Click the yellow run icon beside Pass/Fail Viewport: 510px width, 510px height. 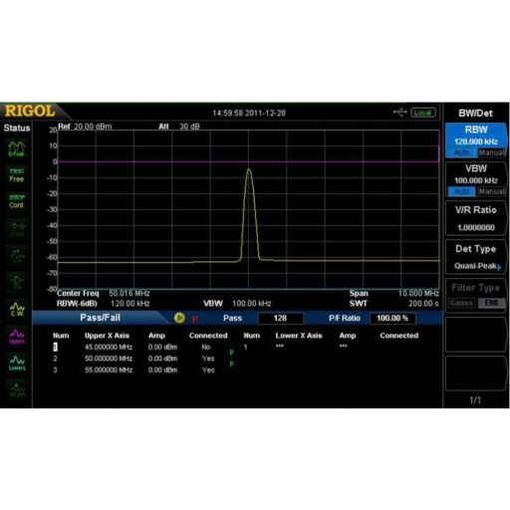179,318
